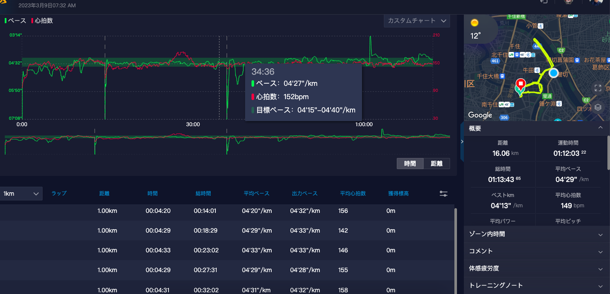610x294 pixels.
Task: Toggle the 心拍数 series in the chart legend
Action: 41,20
